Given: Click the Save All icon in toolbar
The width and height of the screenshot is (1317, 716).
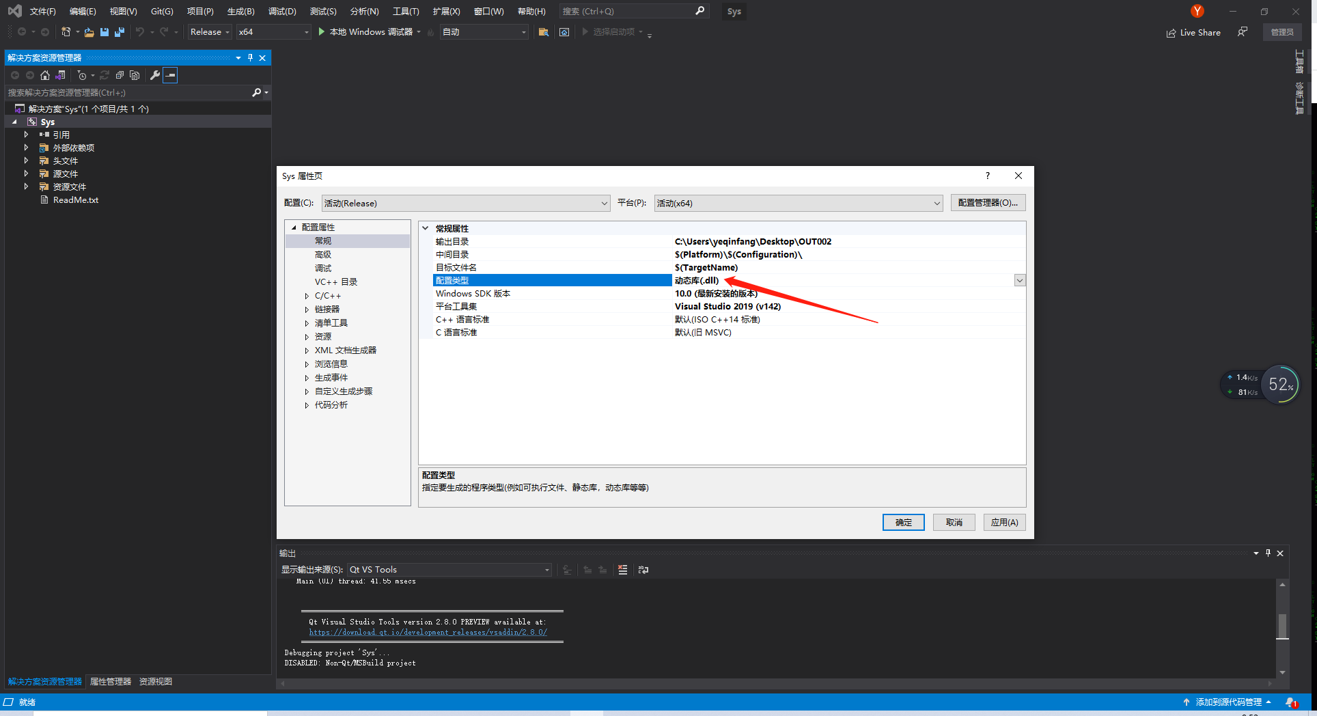Looking at the screenshot, I should (x=120, y=31).
